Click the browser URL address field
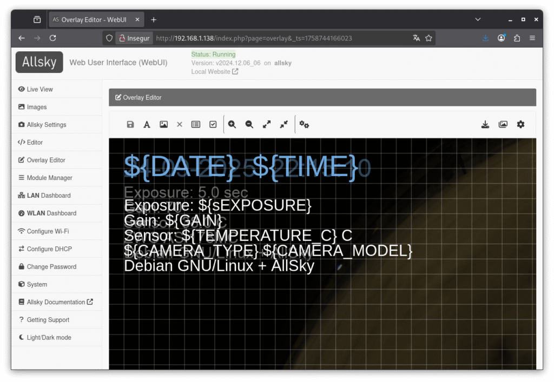 coord(271,38)
